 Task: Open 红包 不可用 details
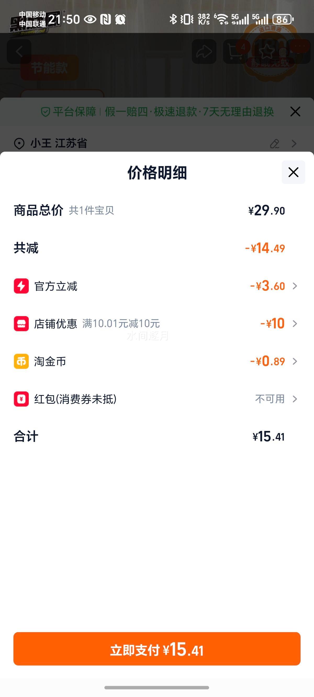coord(276,399)
